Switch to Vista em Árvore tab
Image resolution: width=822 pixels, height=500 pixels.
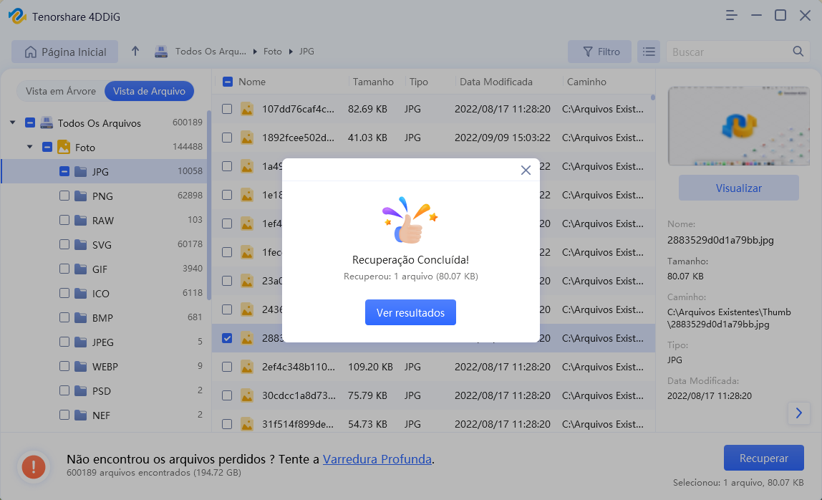61,91
